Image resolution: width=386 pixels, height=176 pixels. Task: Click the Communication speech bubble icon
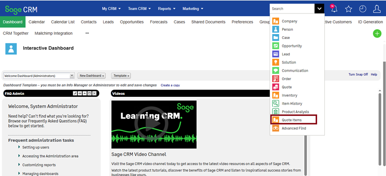click(x=276, y=70)
